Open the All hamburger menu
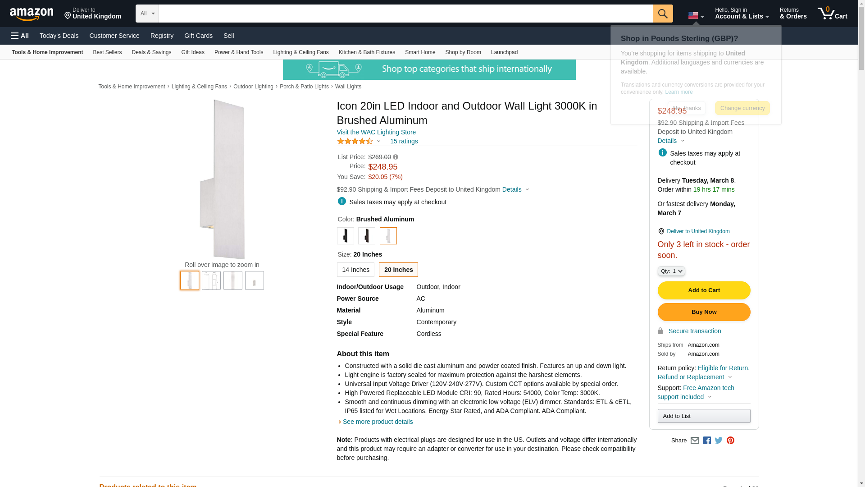The image size is (865, 487). [x=20, y=36]
